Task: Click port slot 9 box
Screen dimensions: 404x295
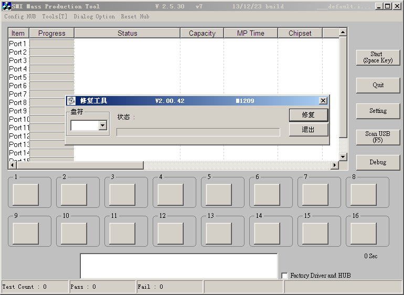Action: [26, 234]
